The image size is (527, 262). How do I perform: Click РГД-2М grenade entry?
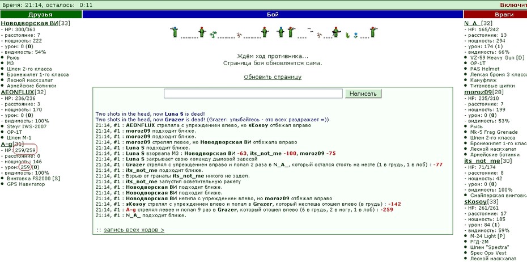pyautogui.click(x=479, y=242)
